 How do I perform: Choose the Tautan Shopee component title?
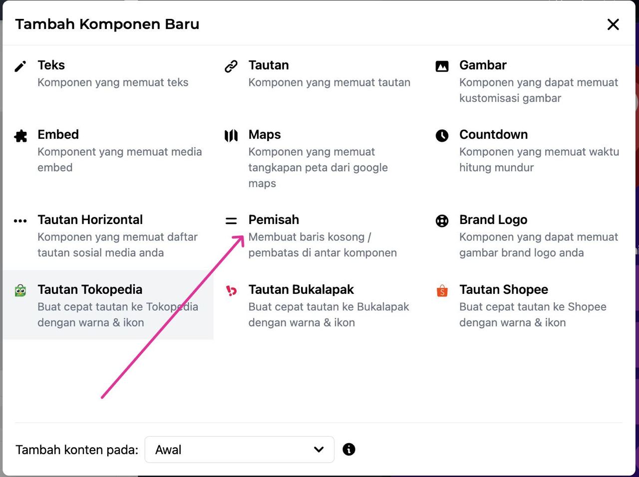pos(504,289)
